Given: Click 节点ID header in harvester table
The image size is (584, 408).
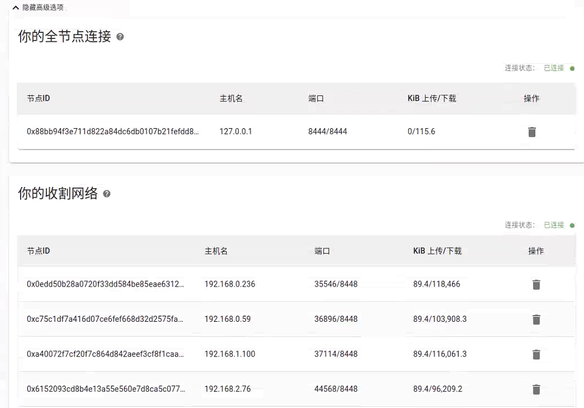Looking at the screenshot, I should (38, 251).
